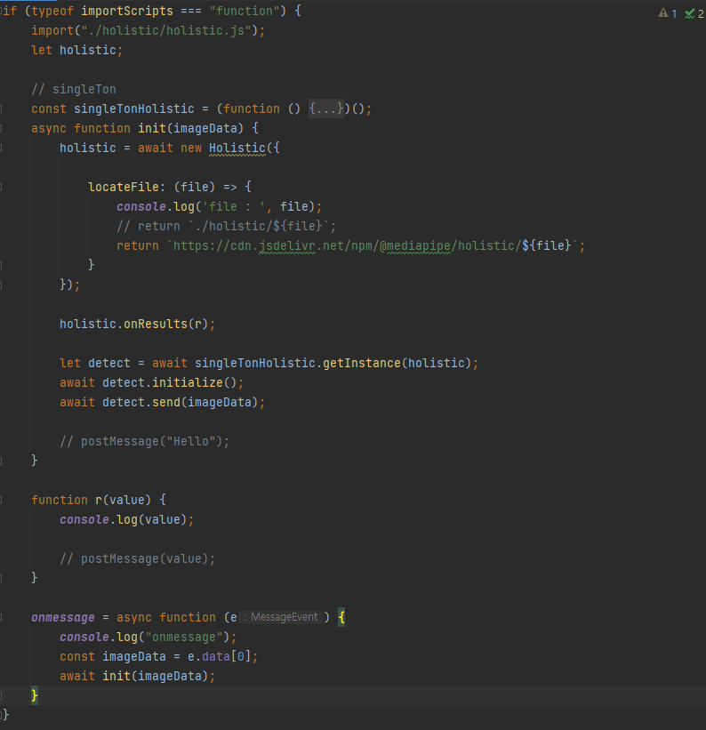Image resolution: width=706 pixels, height=730 pixels.
Task: Click the MessageEvent inlay type hint
Action: [x=281, y=617]
